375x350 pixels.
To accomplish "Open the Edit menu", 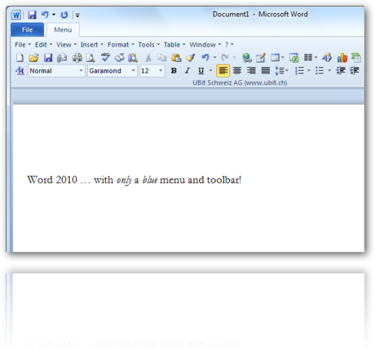I will [43, 45].
